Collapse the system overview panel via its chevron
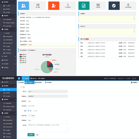This screenshot has width=139, height=139. pyautogui.click(x=74, y=14)
